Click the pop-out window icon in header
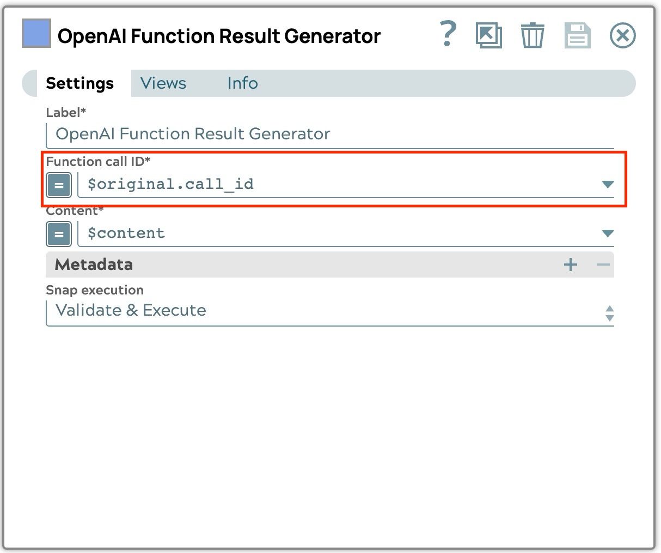This screenshot has height=553, width=661. pos(488,36)
